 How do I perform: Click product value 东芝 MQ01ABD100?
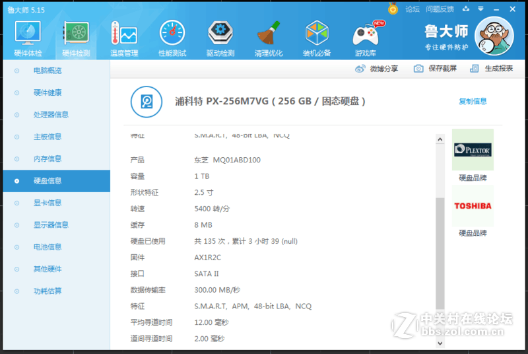(227, 160)
